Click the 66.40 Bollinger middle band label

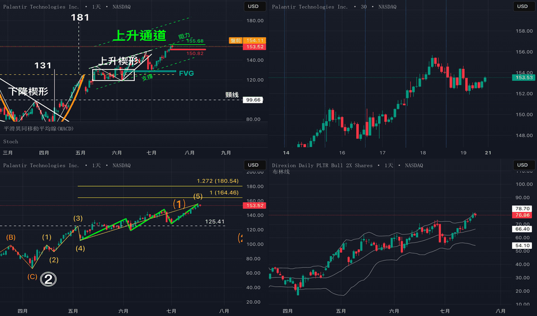pyautogui.click(x=523, y=229)
